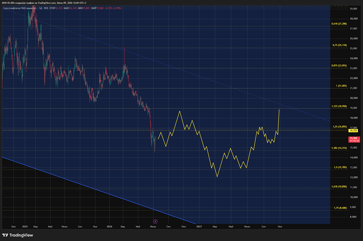Click the 1Д interval label in the legend
This screenshot has width=363, height=241.
coord(41,8)
